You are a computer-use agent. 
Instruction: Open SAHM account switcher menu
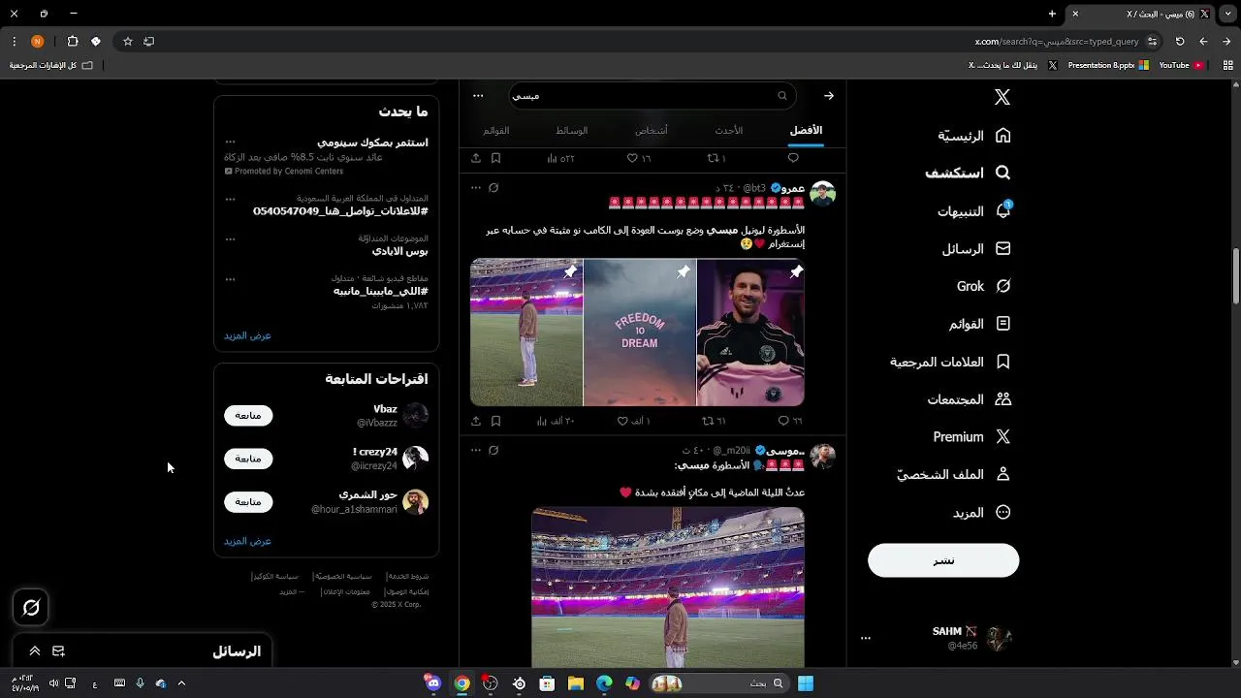point(937,638)
